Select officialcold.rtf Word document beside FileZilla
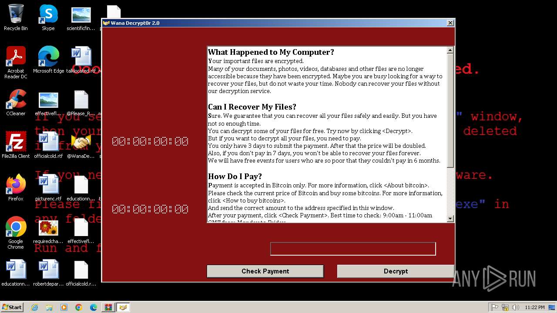 pos(48,145)
